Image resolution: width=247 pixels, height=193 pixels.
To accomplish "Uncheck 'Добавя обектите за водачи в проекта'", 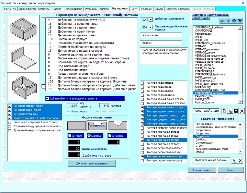I will pos(47,98).
